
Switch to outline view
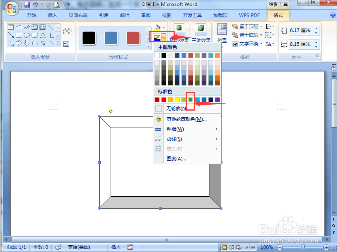246,247
